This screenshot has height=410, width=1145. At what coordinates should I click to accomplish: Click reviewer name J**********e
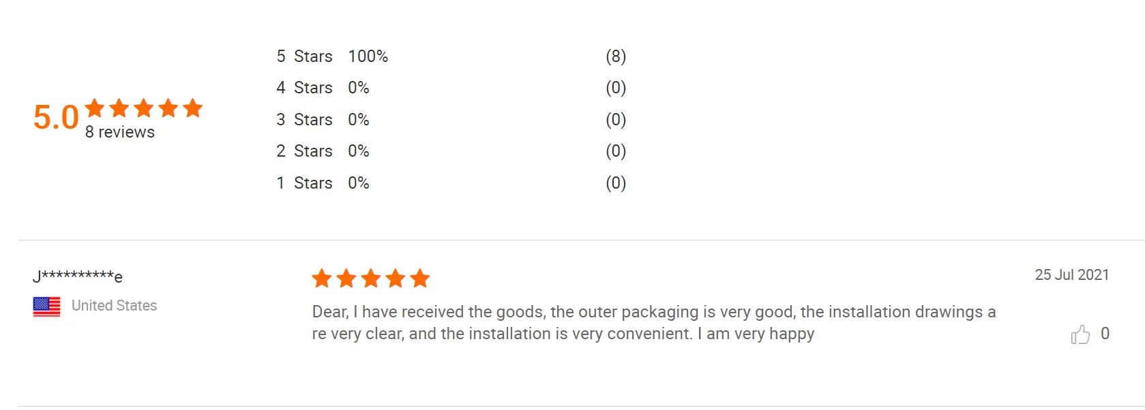coord(78,276)
